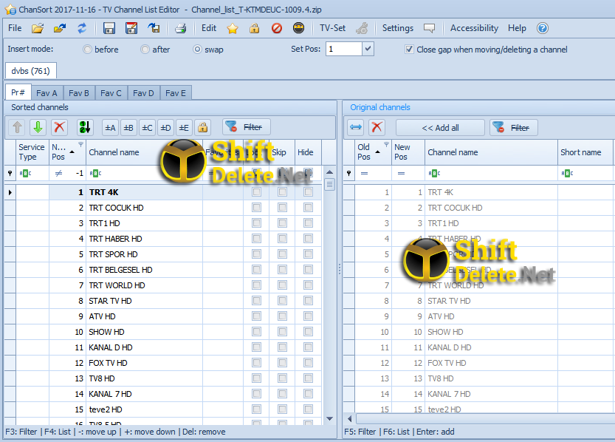615x442 pixels.
Task: Toggle favorite list ±D button
Action: (165, 128)
